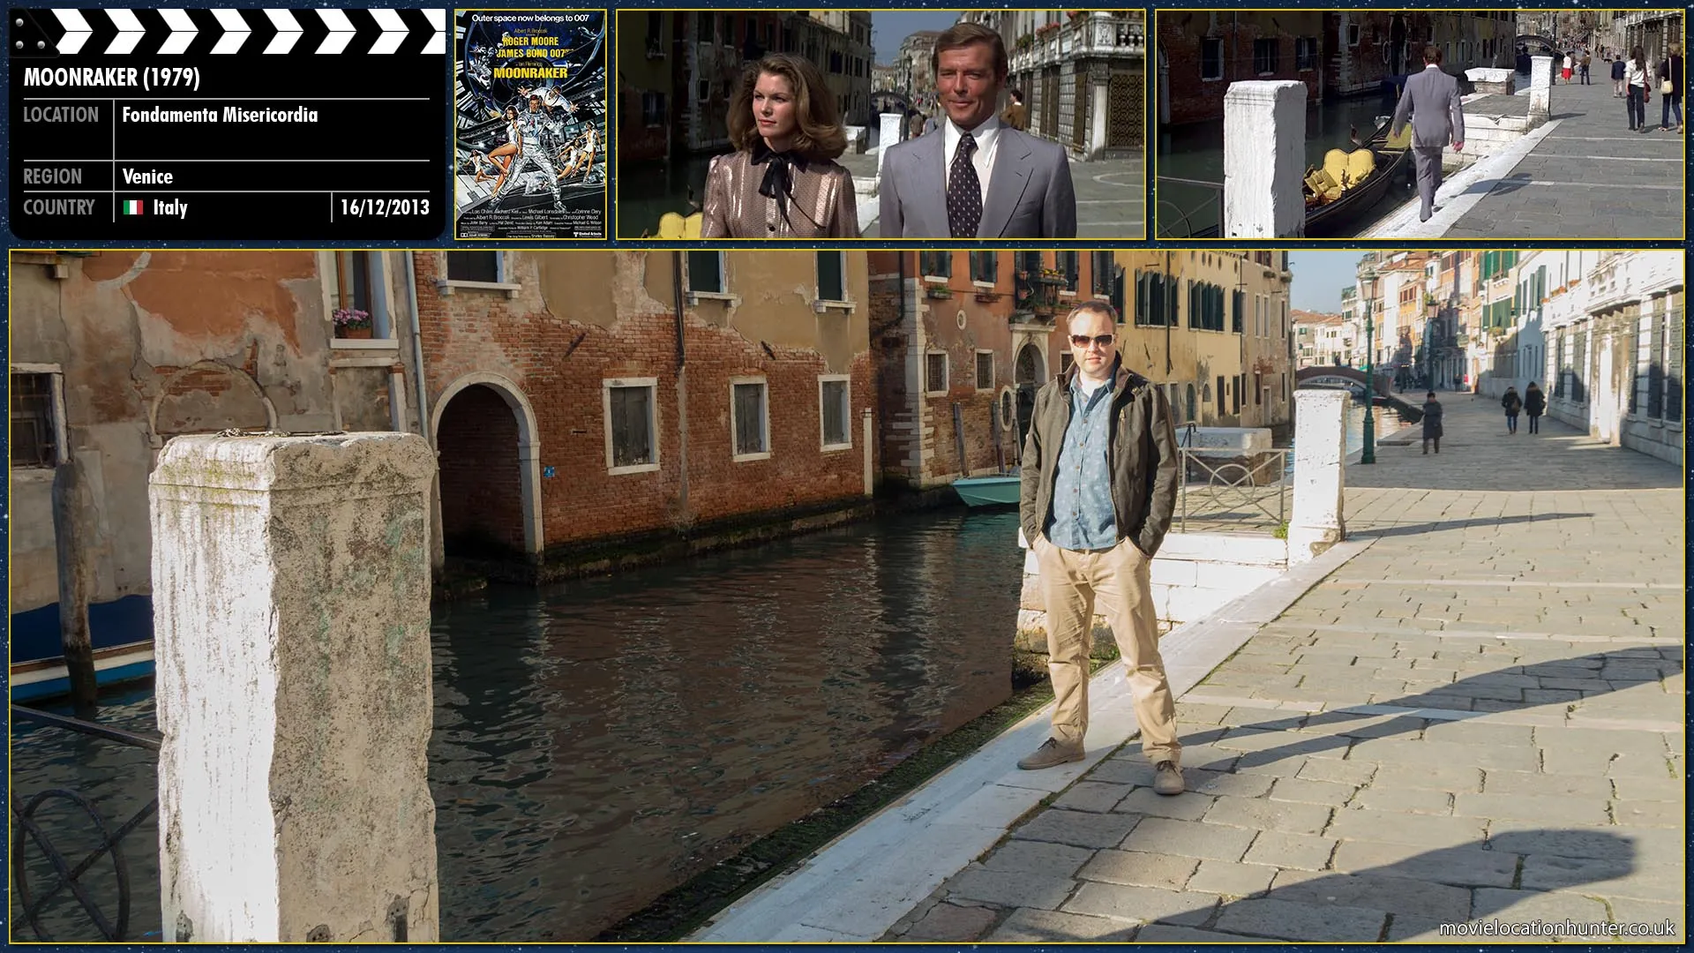Click the Italian flag icon
1694x953 pixels.
click(x=133, y=207)
